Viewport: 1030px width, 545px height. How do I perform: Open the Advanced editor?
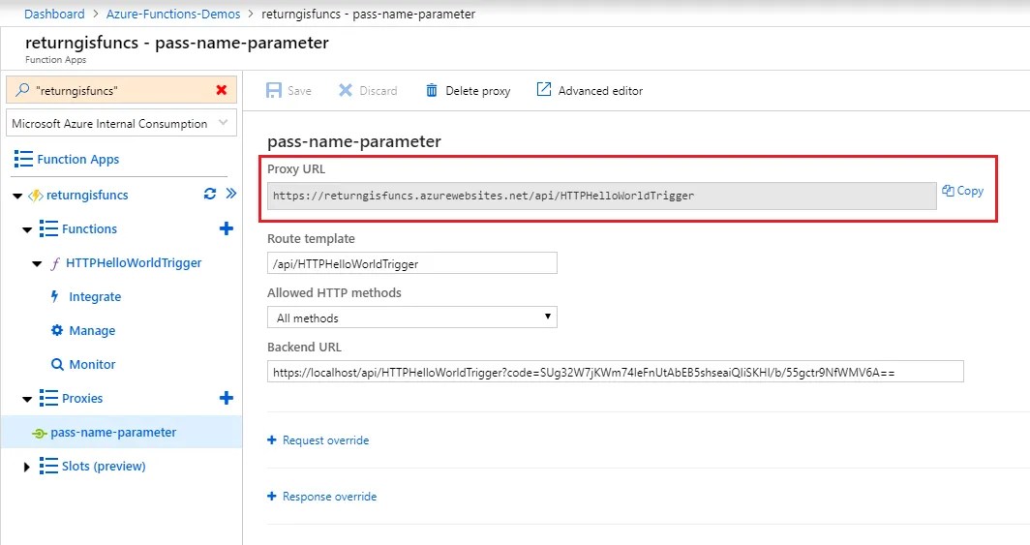[590, 90]
